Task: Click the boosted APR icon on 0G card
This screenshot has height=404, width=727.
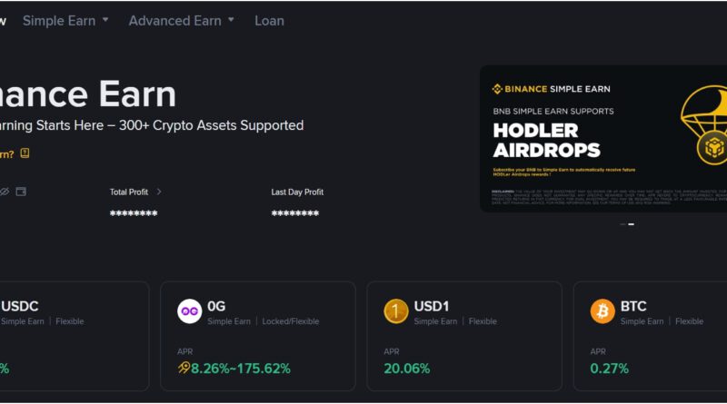Action: pos(184,368)
